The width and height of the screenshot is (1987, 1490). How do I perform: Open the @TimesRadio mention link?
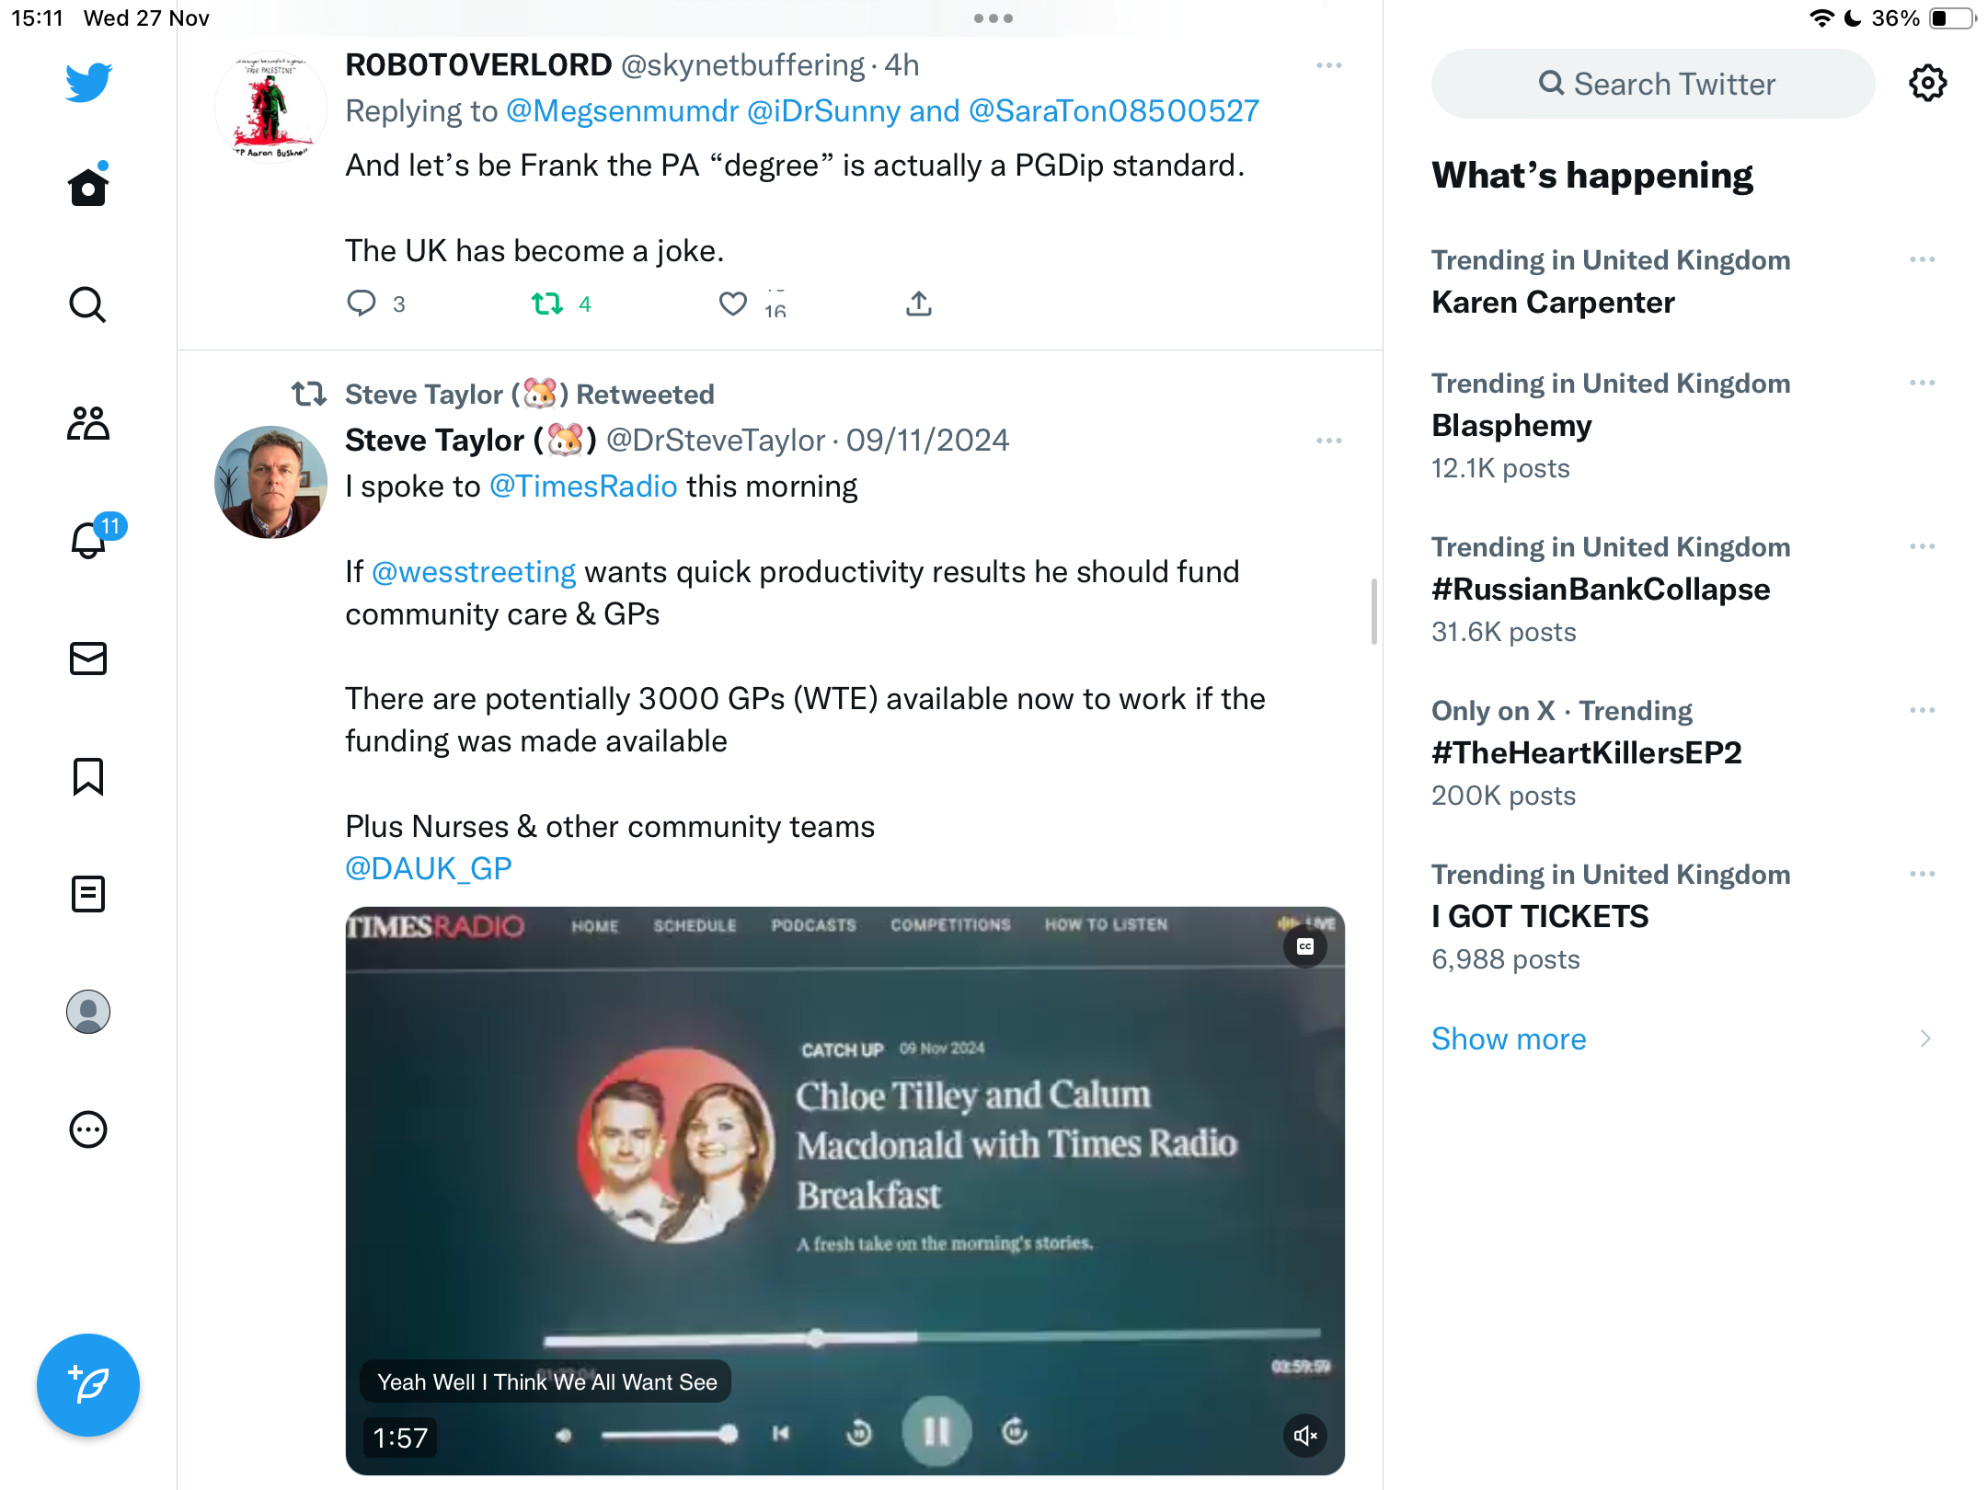click(x=583, y=487)
